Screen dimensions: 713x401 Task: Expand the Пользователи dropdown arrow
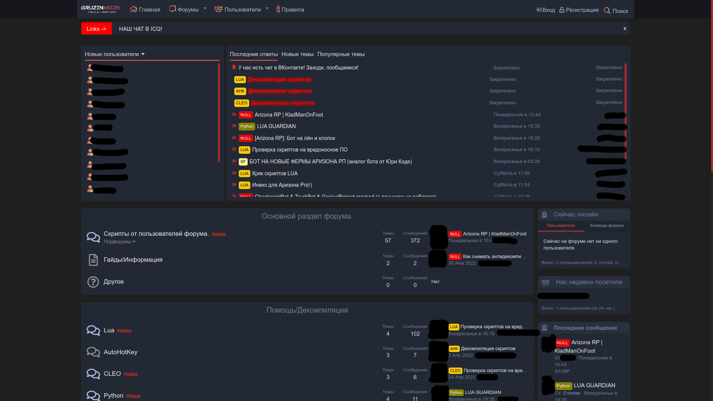pyautogui.click(x=267, y=9)
